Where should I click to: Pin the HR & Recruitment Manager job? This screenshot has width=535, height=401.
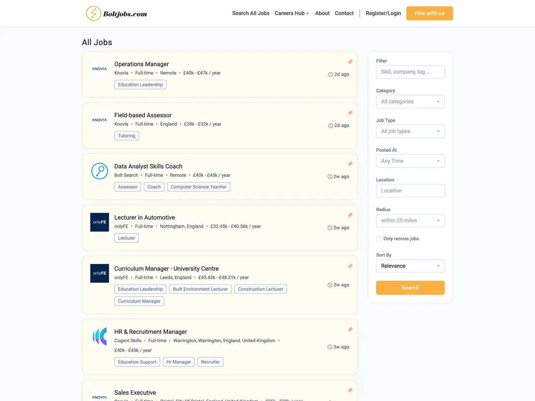click(x=350, y=329)
